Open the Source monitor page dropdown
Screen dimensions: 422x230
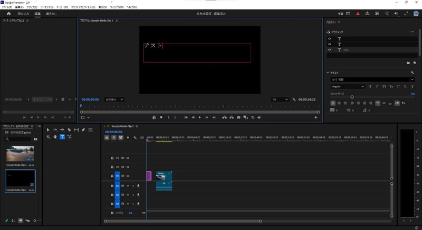coord(42,99)
